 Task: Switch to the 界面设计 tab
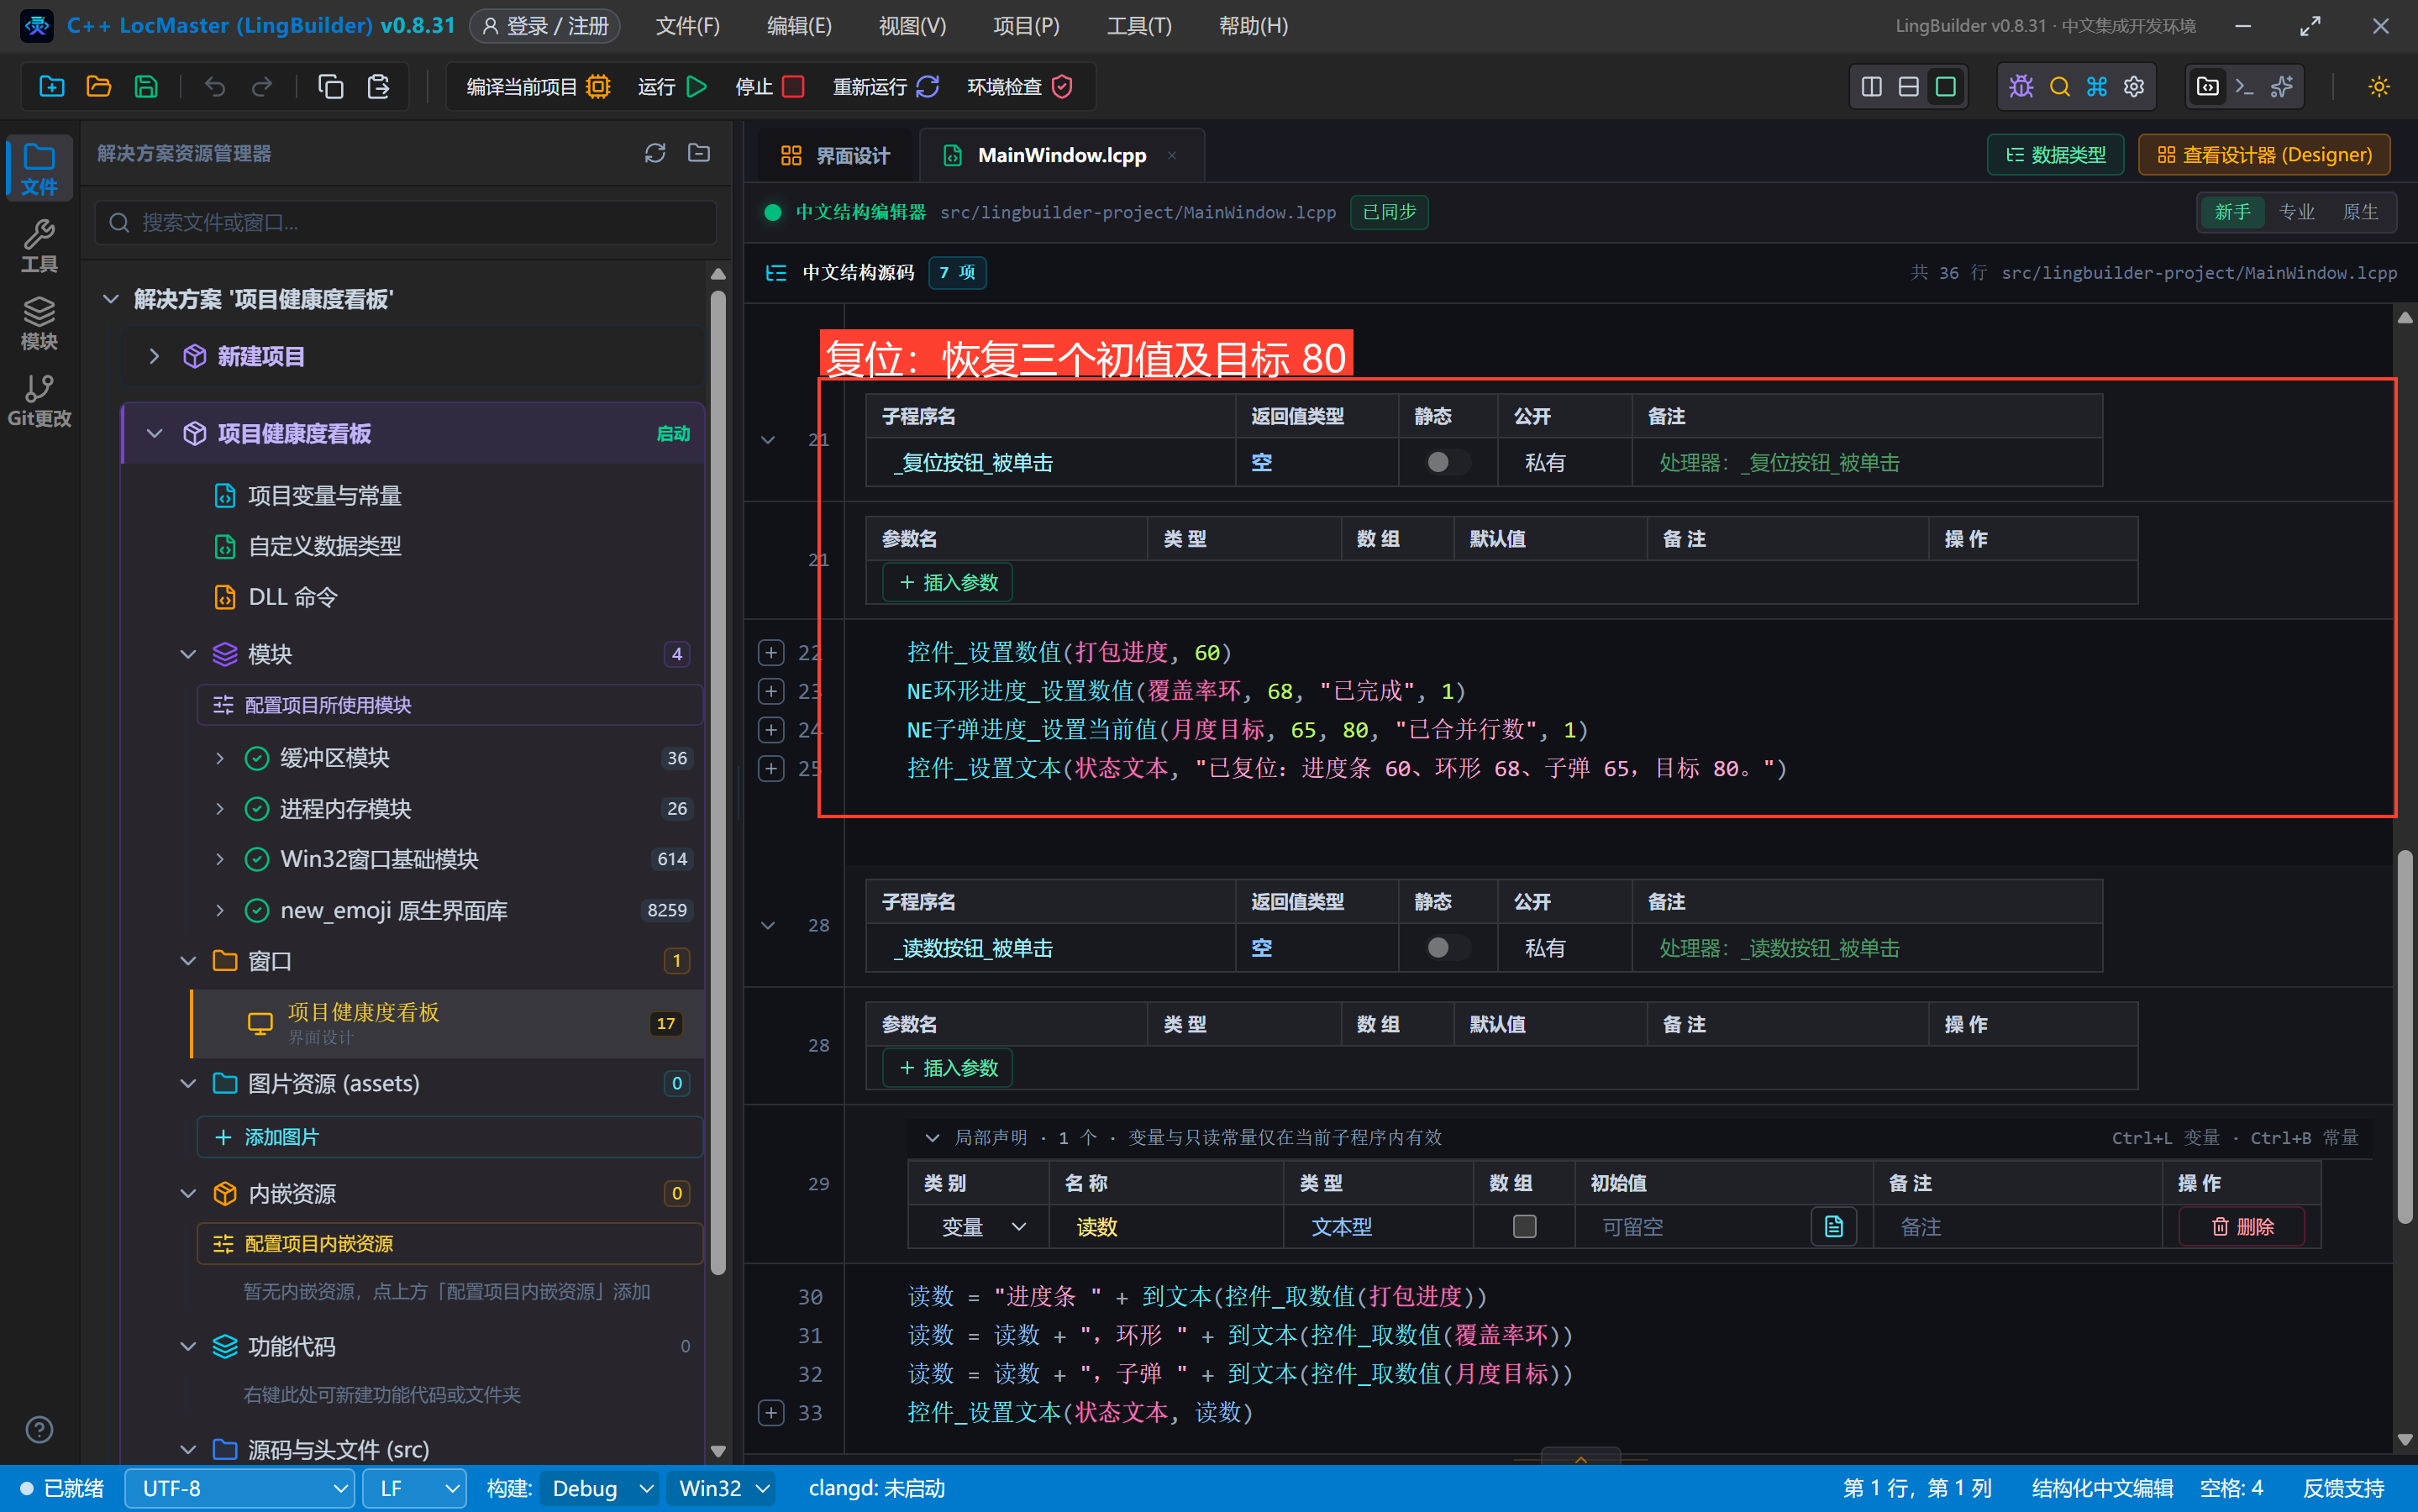point(836,155)
